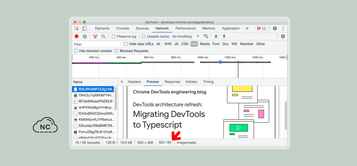Viewport: 357px width, 166px height.
Task: Click the blue marker on timeline overview
Action: click(x=220, y=62)
